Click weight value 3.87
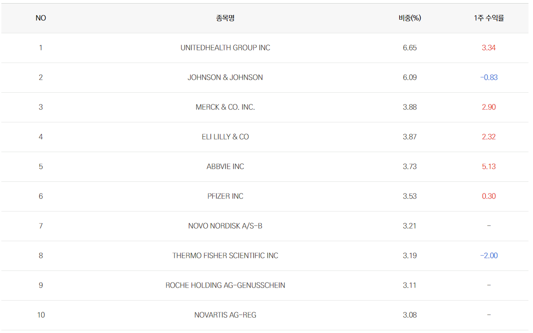 410,137
